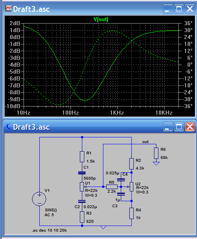Click the left dB magnitude axis
Image resolution: width=197 pixels, height=239 pixels.
[15, 65]
